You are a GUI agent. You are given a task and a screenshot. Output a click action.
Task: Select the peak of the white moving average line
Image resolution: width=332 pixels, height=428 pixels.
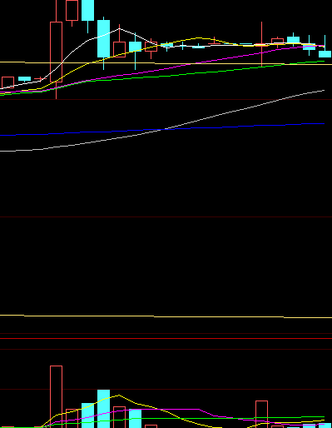[119, 28]
